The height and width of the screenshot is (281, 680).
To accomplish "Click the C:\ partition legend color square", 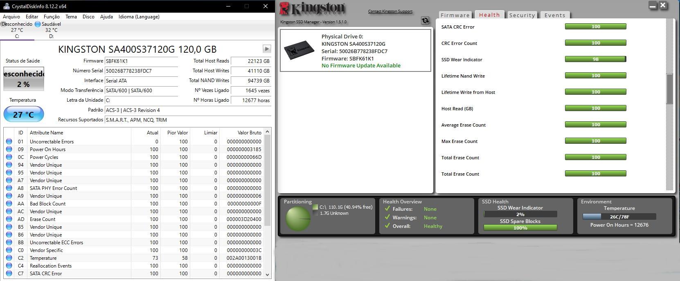I will (315, 207).
